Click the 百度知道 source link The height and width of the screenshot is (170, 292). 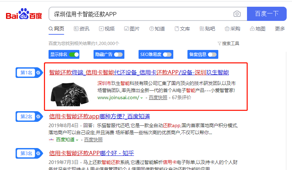(65, 140)
